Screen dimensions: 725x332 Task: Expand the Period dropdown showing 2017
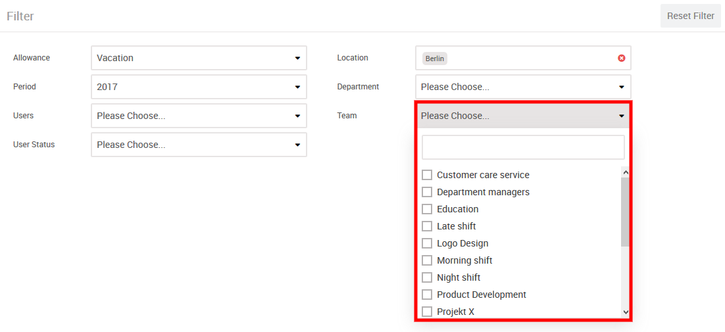pos(199,87)
